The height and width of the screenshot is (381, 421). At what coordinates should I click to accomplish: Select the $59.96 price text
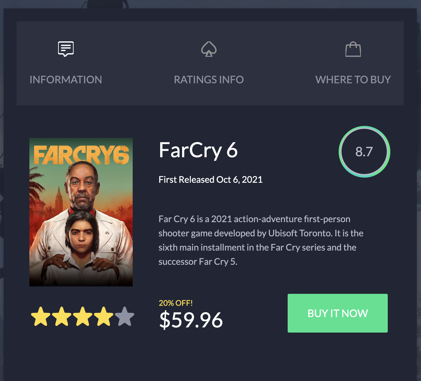pyautogui.click(x=190, y=320)
